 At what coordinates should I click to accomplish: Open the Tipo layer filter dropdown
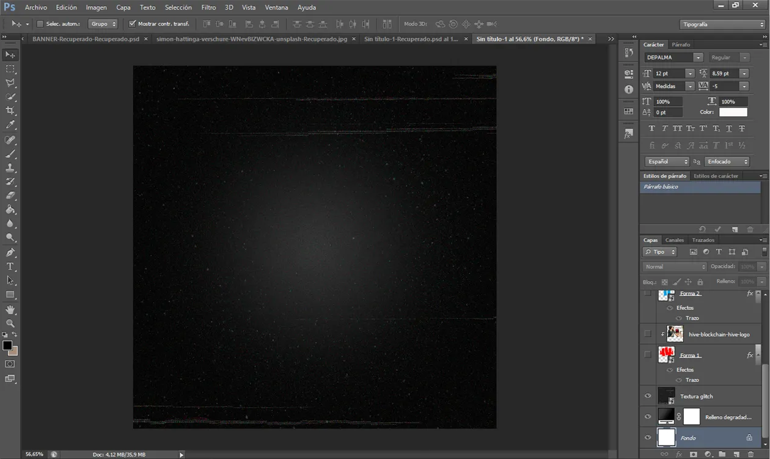[x=660, y=252]
